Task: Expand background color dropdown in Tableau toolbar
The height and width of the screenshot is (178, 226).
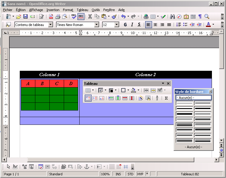Action: point(138,90)
